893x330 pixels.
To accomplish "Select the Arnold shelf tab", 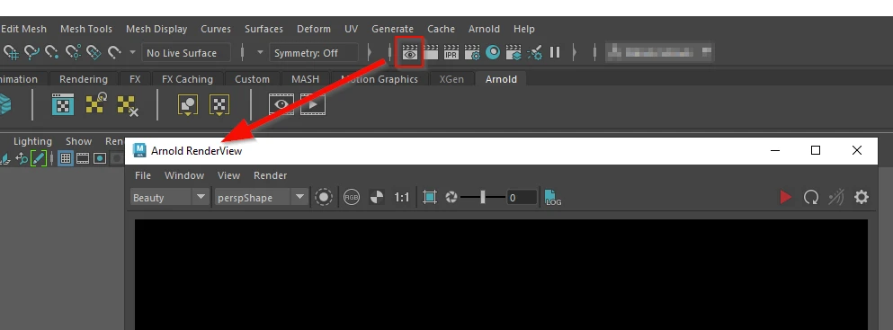I will click(501, 79).
